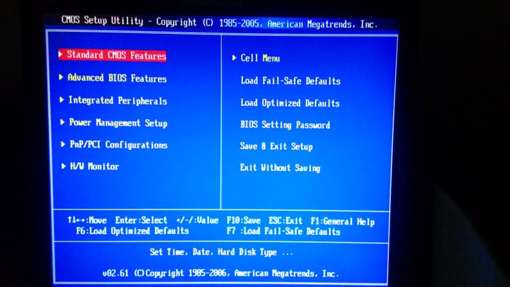The width and height of the screenshot is (510, 287).
Task: Click F6:Load Optimized Defaults hint
Action: tap(133, 231)
